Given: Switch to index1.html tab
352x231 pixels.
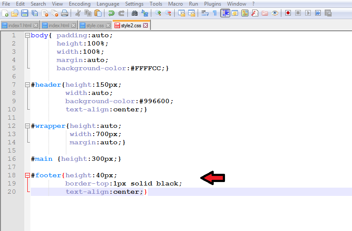Looking at the screenshot, I should pyautogui.click(x=20, y=26).
